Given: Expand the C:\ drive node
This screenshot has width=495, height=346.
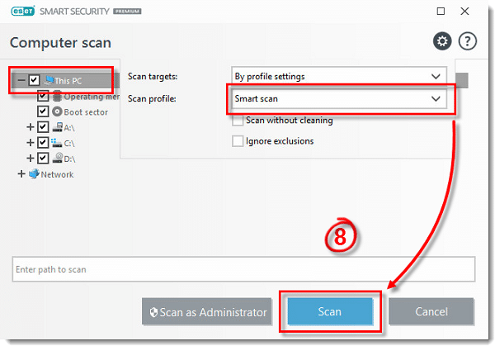Looking at the screenshot, I should pos(30,143).
